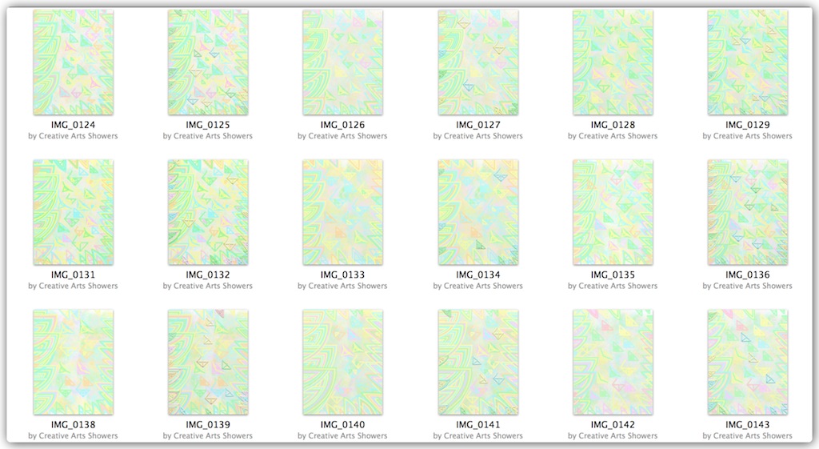Click the IMG_0142 file name label
Viewport: 819px width, 449px height.
(613, 425)
